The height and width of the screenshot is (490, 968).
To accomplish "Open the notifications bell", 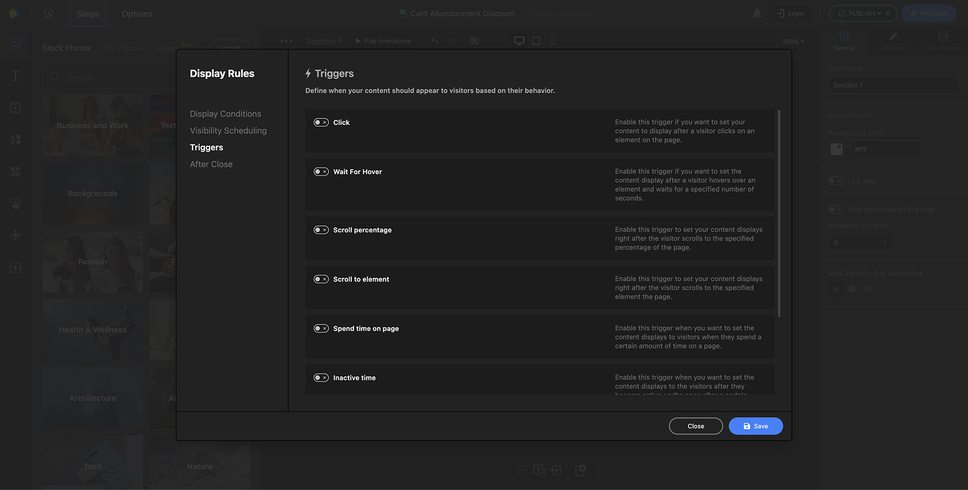I will (x=757, y=13).
